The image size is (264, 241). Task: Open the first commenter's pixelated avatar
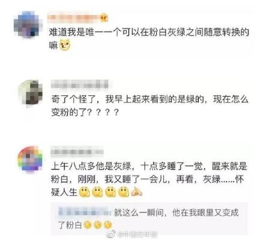point(28,25)
